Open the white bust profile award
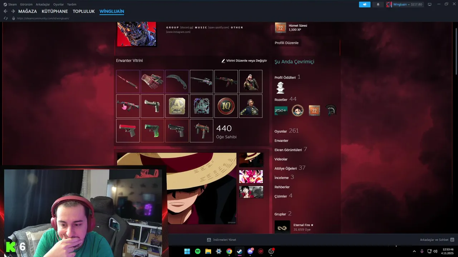Screen dimensions: 458x257 pyautogui.click(x=280, y=88)
